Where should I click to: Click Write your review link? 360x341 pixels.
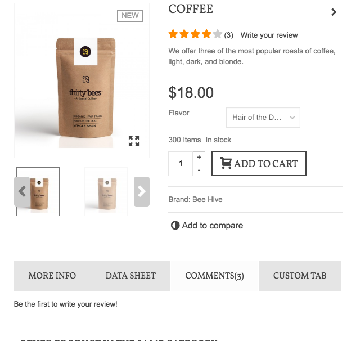tap(269, 35)
